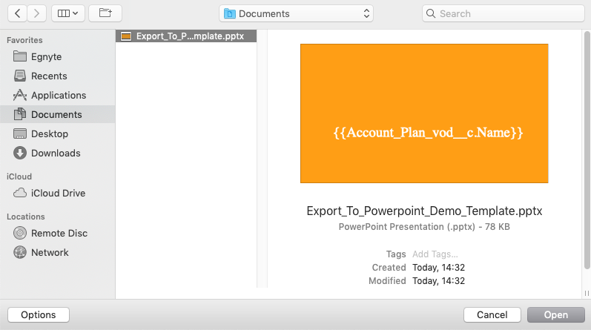The image size is (591, 330).
Task: Expand the Documents location popup
Action: point(297,13)
